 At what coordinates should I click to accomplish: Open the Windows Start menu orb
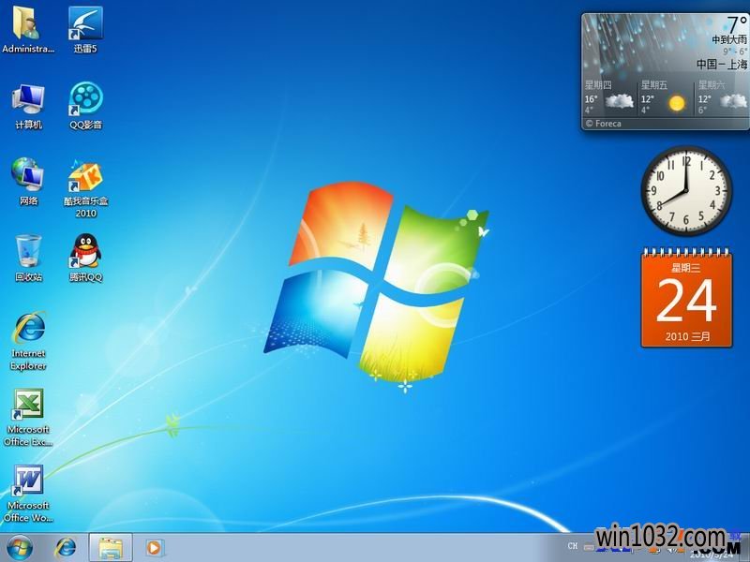pyautogui.click(x=20, y=546)
